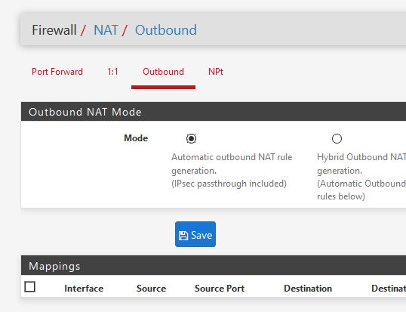Open the Port Forward tab
Screen dimensions: 406x312
coord(57,72)
